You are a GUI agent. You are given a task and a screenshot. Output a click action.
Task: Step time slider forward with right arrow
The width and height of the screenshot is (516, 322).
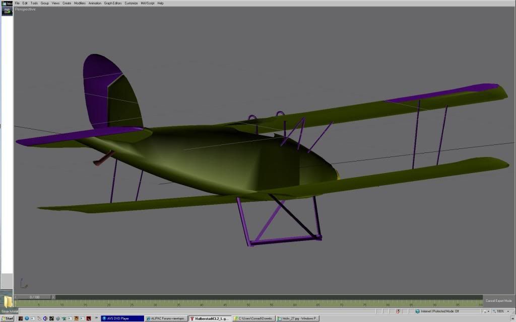[x=53, y=297]
